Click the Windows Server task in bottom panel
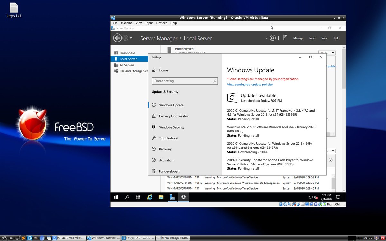Image resolution: width=386 pixels, height=241 pixels. 104,238
